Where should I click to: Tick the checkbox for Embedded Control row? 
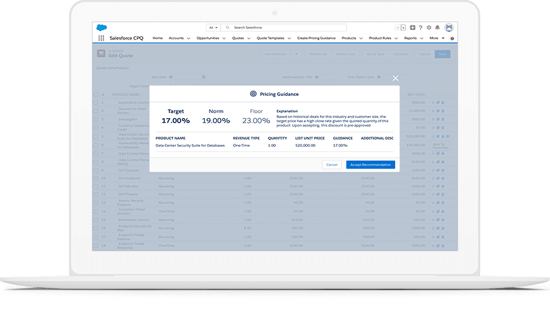[96, 219]
